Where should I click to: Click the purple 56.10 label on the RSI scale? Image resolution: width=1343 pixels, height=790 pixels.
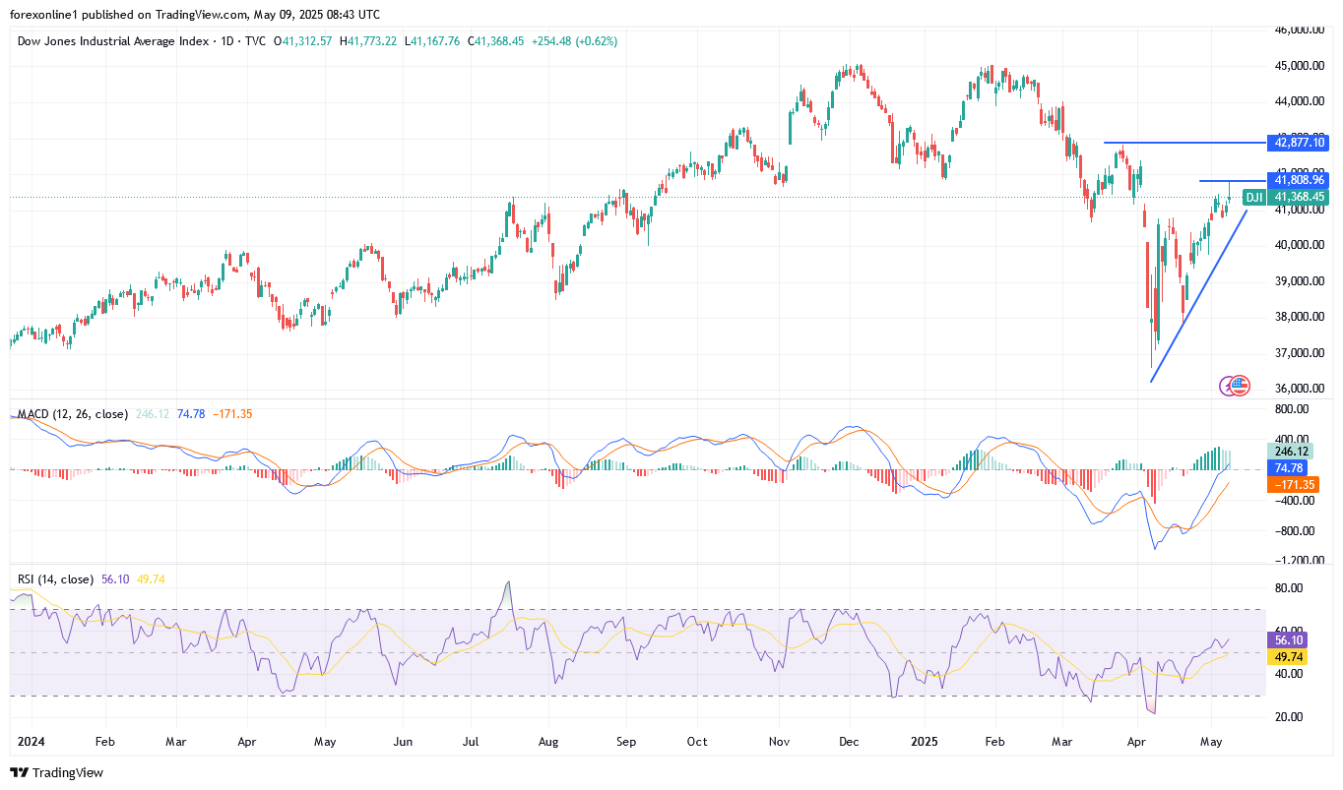[x=1289, y=640]
